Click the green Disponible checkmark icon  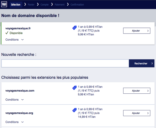[x=7, y=33]
